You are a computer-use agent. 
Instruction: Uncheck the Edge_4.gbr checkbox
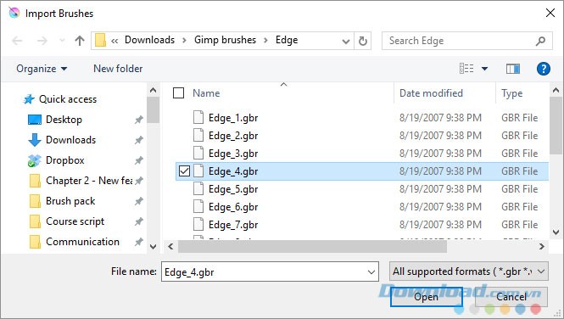click(x=184, y=171)
